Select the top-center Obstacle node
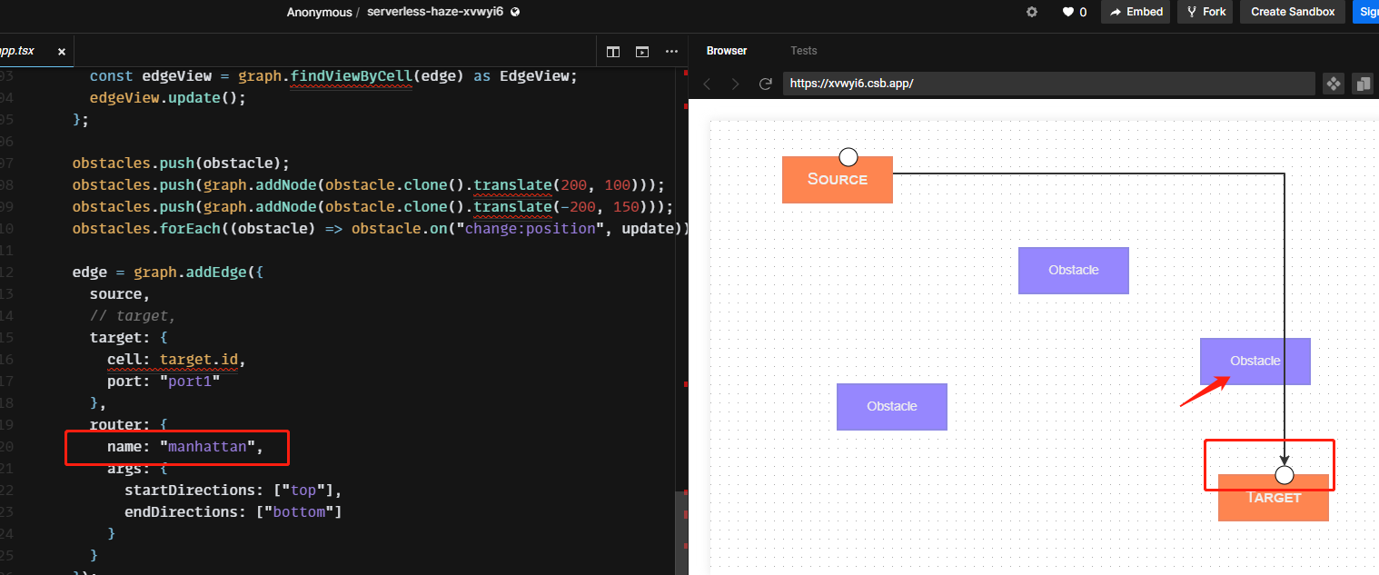The width and height of the screenshot is (1379, 575). tap(1074, 271)
